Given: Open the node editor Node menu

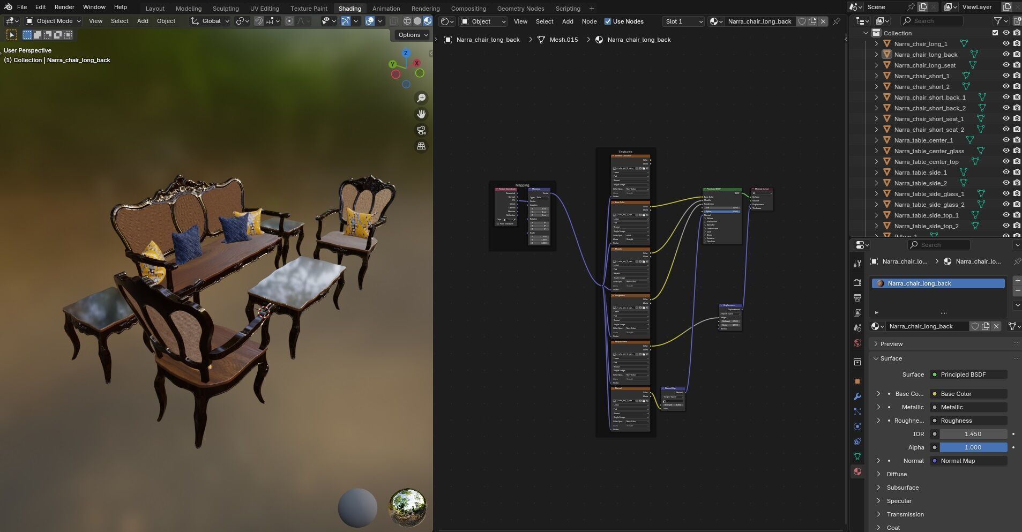Looking at the screenshot, I should 589,21.
